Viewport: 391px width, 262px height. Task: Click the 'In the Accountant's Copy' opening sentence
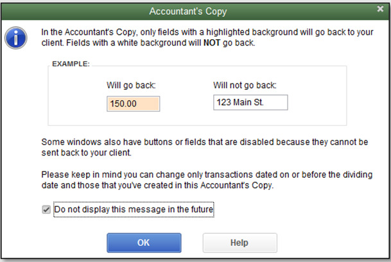pos(207,37)
